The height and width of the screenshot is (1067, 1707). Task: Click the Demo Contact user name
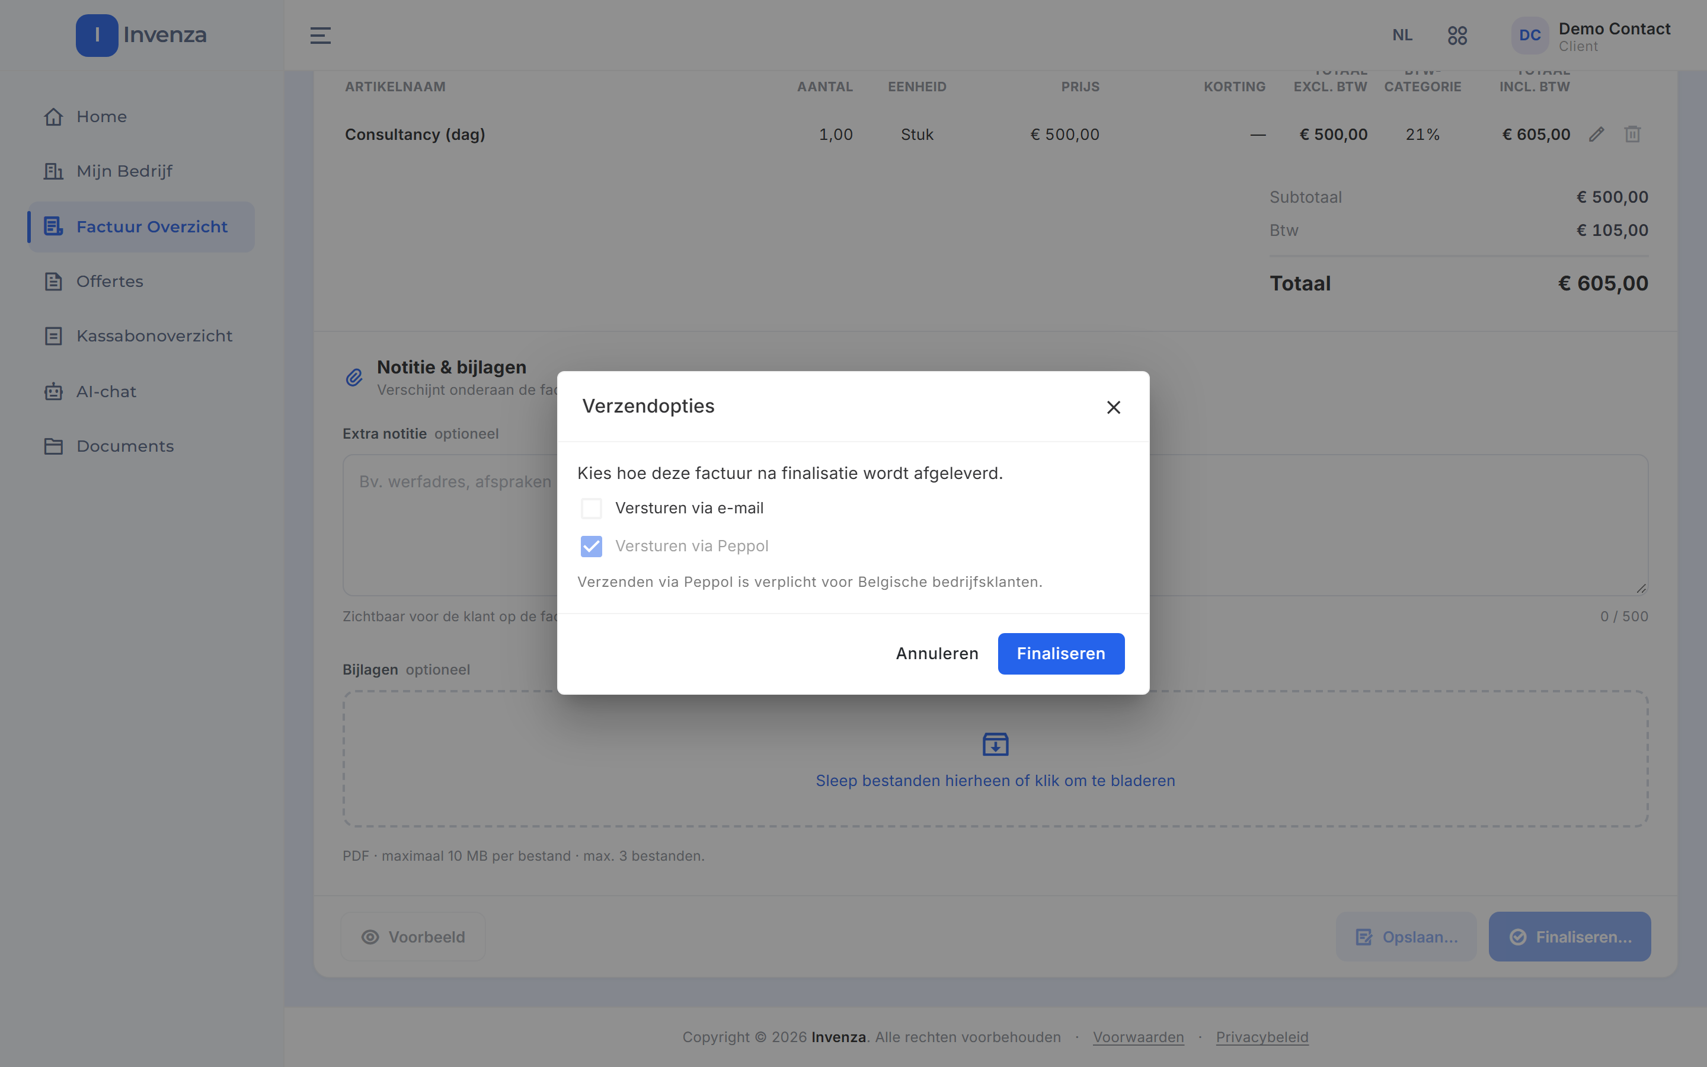coord(1614,29)
